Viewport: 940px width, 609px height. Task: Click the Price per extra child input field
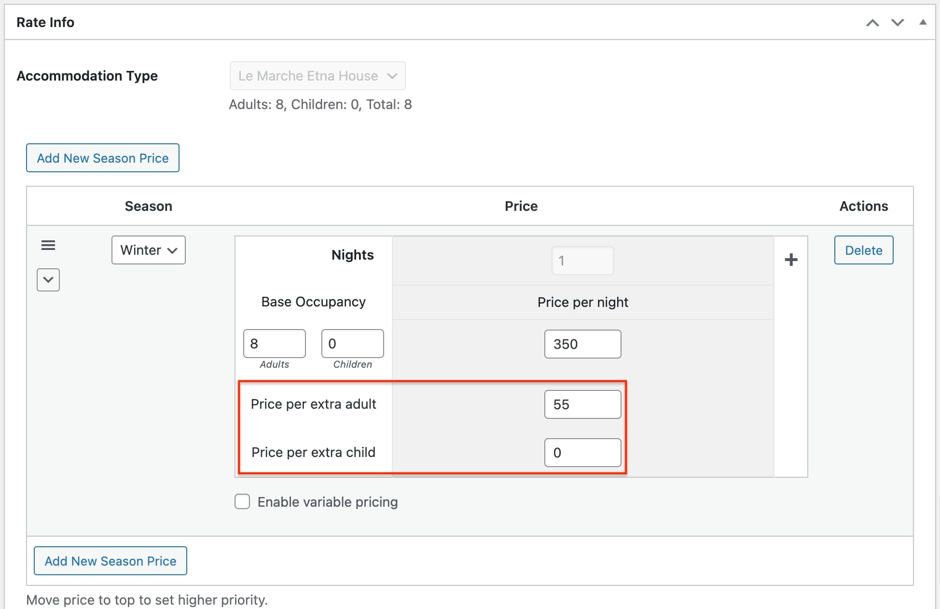(x=581, y=452)
